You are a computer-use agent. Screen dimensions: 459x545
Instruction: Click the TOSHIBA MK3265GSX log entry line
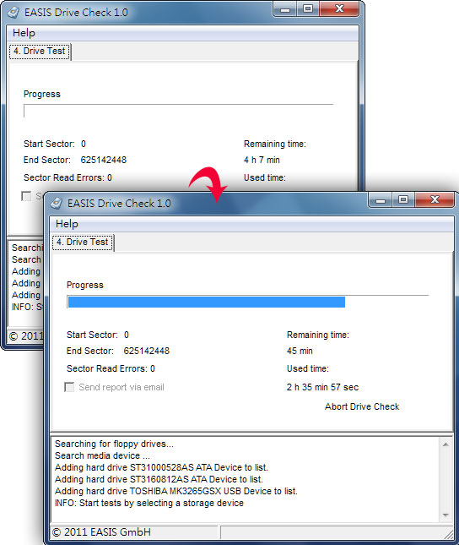point(176,491)
